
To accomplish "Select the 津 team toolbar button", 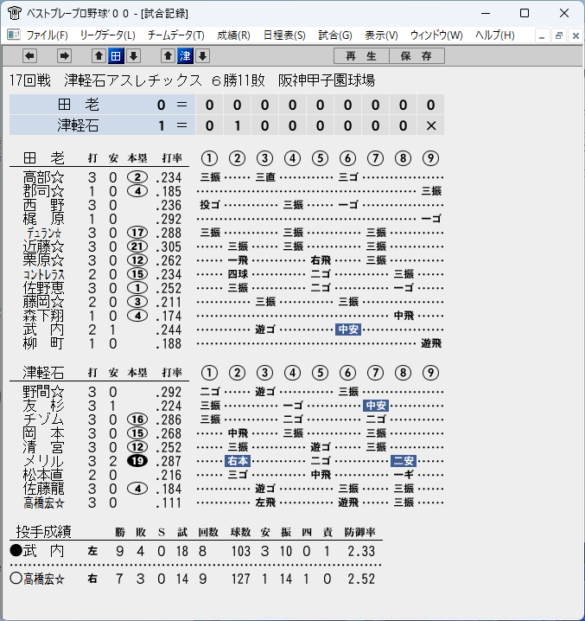I will (185, 56).
